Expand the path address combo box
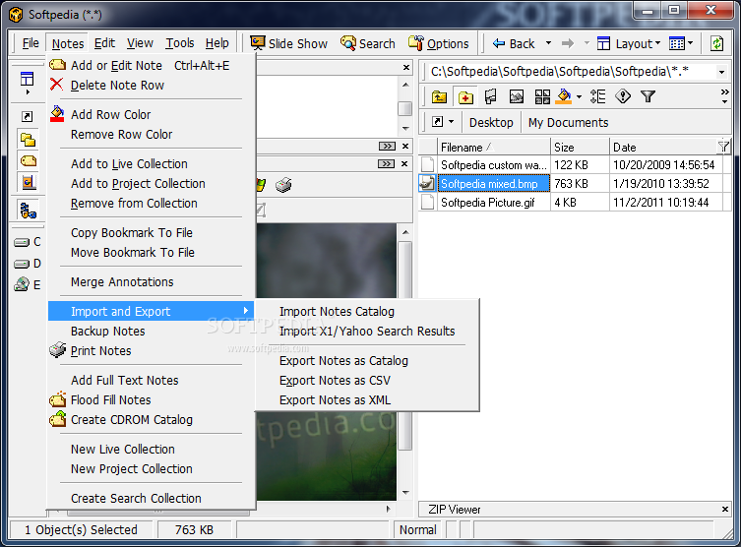 (721, 72)
